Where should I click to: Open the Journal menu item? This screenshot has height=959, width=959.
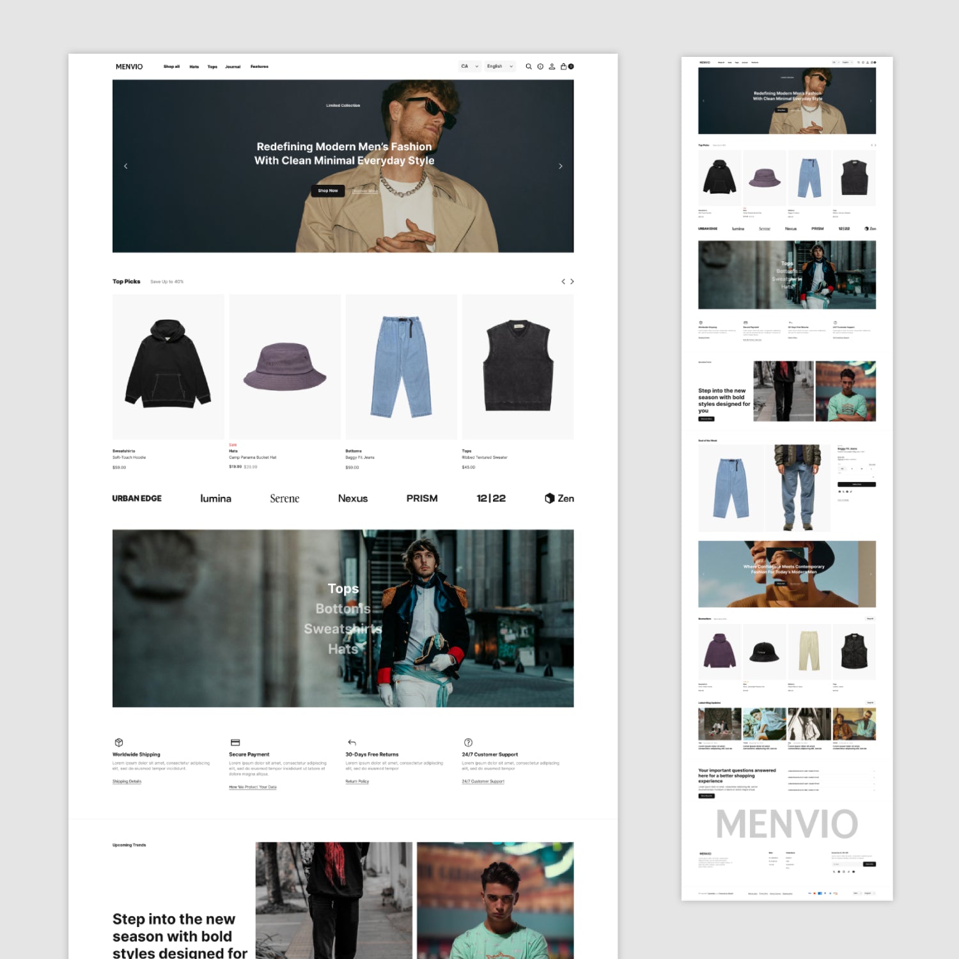point(233,66)
